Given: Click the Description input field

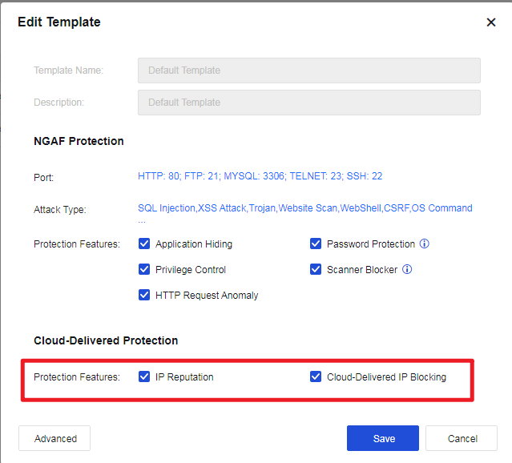Looking at the screenshot, I should tap(308, 103).
